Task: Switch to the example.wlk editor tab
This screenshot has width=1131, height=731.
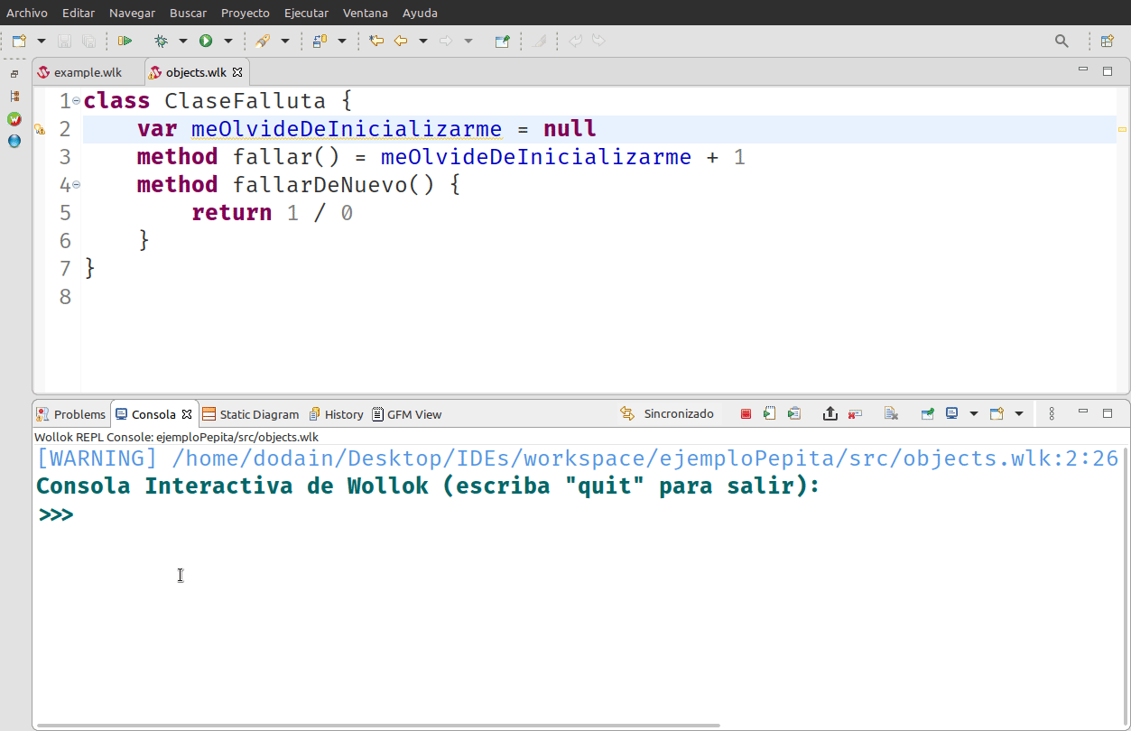Action: click(88, 72)
